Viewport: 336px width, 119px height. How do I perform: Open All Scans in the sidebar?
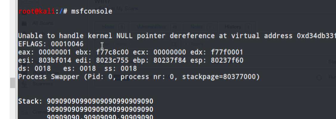(43, 23)
